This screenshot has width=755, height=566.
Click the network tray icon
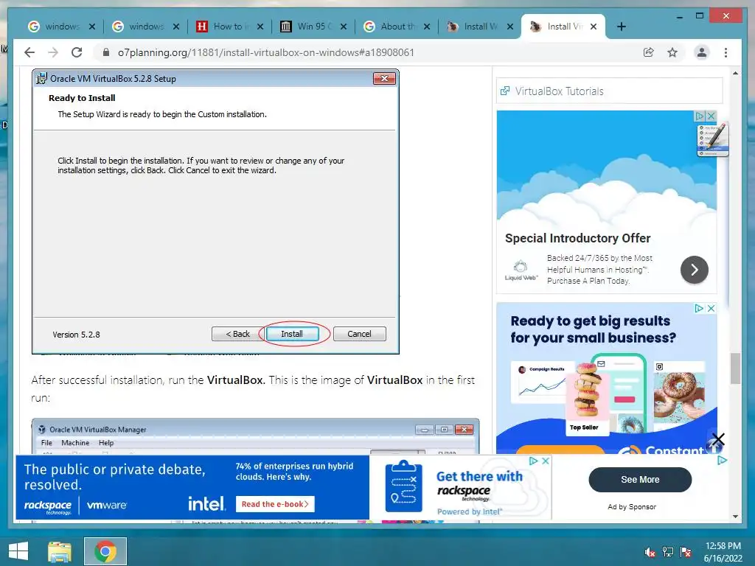[x=668, y=551]
